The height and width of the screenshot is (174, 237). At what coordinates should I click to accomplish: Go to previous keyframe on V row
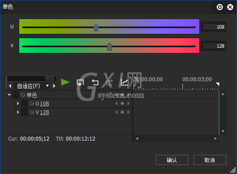[117, 112]
